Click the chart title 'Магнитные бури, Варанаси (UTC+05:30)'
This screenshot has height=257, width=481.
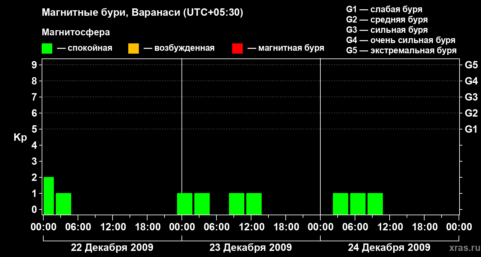(142, 13)
